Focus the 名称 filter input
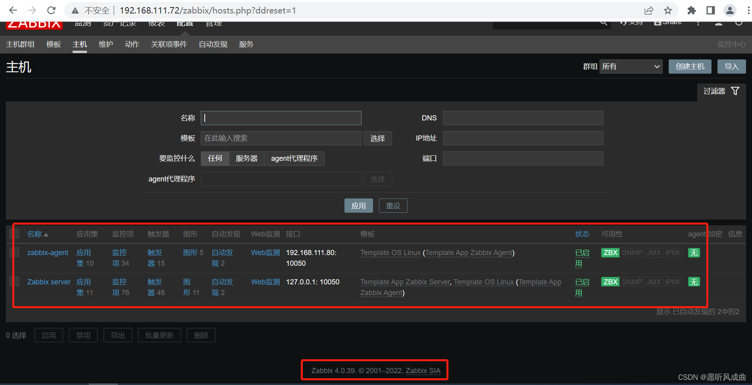This screenshot has height=385, width=752. [281, 118]
